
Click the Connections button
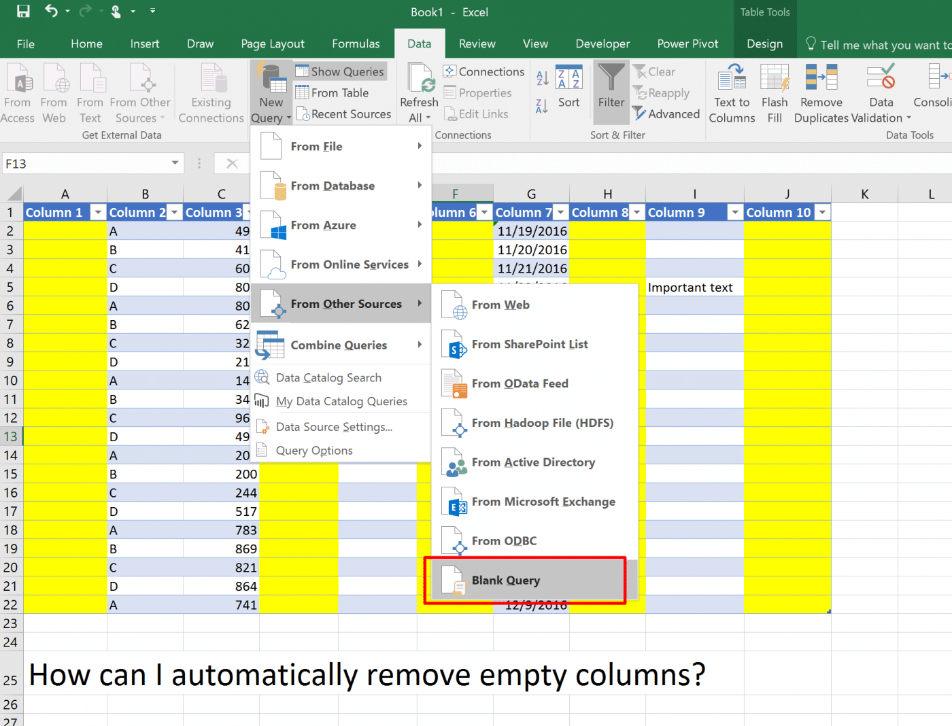(483, 71)
